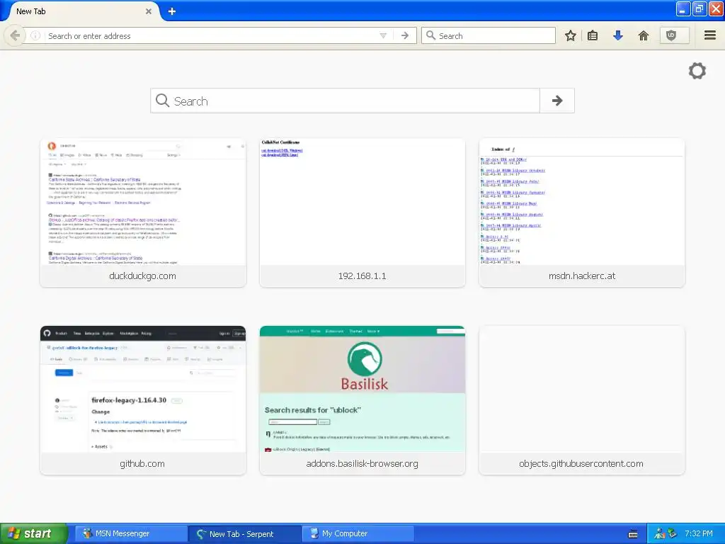Screen dimensions: 725x544
Task: Open the addons.basilisk-browser.org tile
Action: click(x=362, y=400)
